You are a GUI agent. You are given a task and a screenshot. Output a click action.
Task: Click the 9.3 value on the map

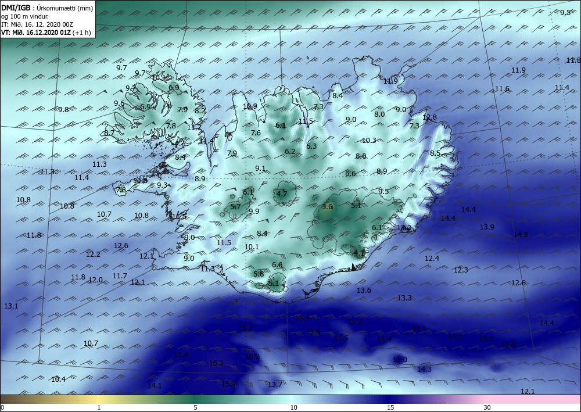point(162,185)
